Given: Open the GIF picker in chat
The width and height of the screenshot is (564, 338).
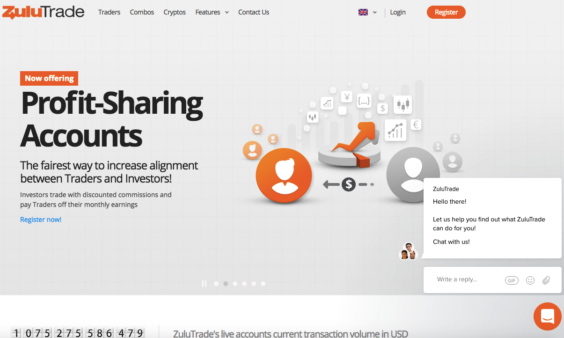Looking at the screenshot, I should click(512, 280).
